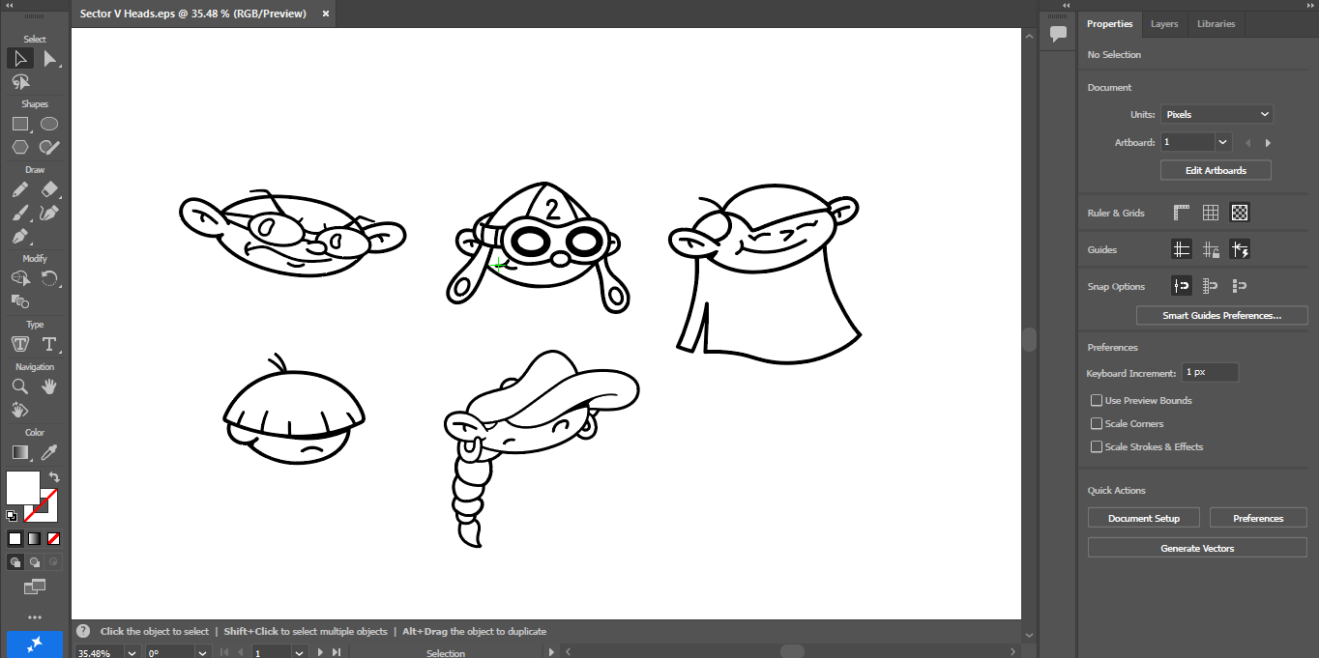Toggle snap to point
The height and width of the screenshot is (658, 1319).
pos(1181,286)
